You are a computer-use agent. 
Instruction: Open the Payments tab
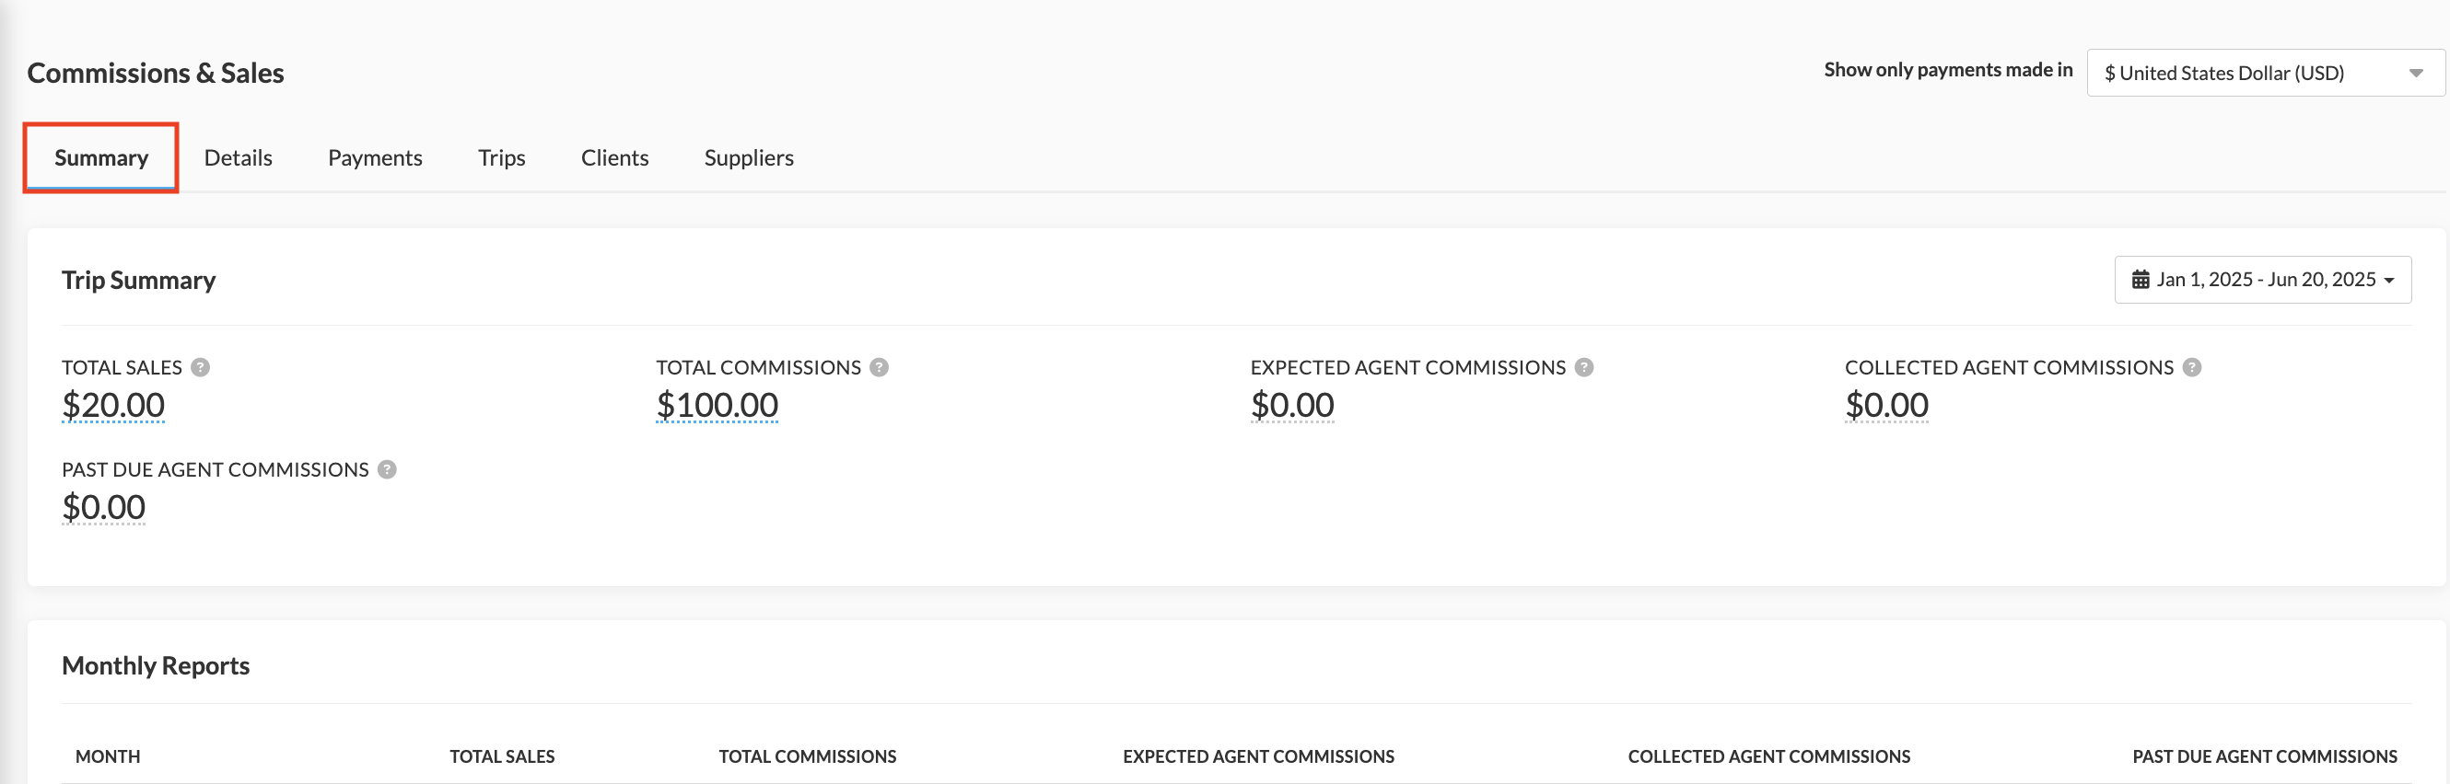point(375,157)
